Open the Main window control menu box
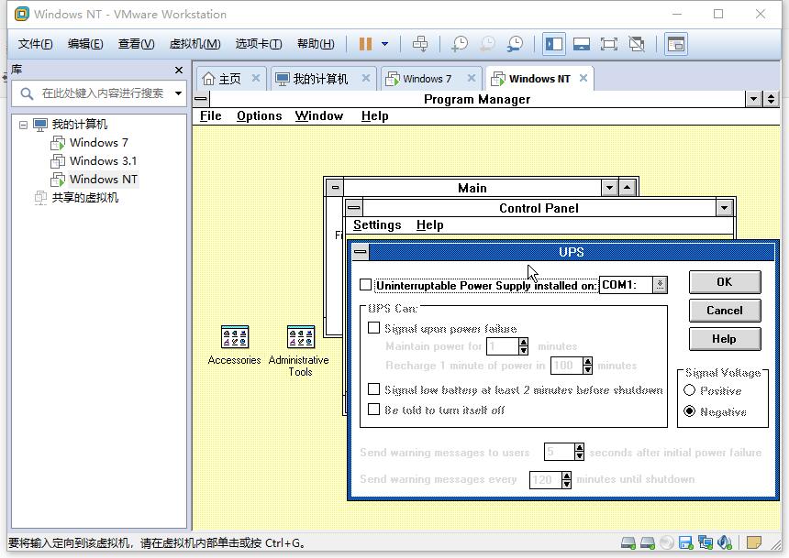This screenshot has width=789, height=558. [335, 188]
